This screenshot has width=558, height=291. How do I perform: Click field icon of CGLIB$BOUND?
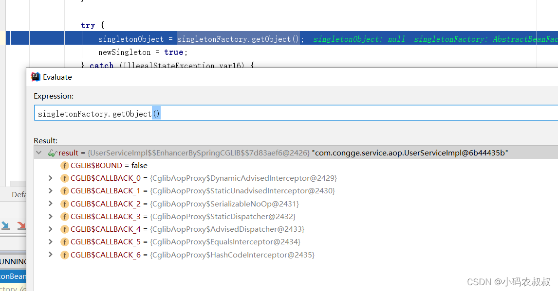pyautogui.click(x=64, y=166)
